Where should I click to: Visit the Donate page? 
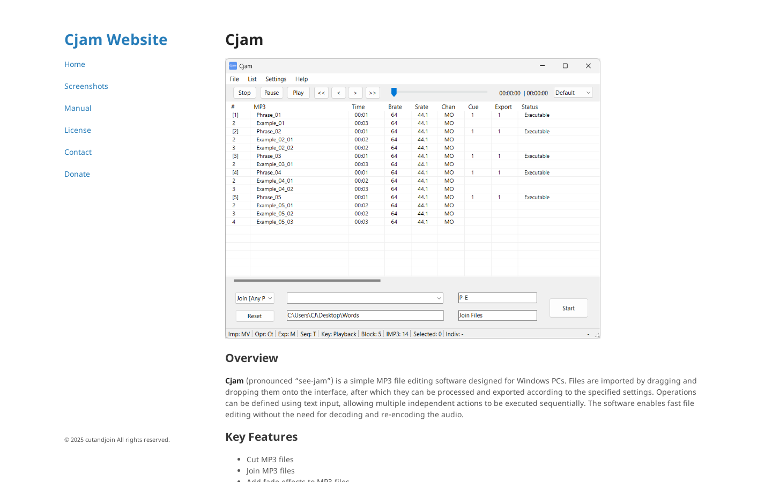coord(77,174)
